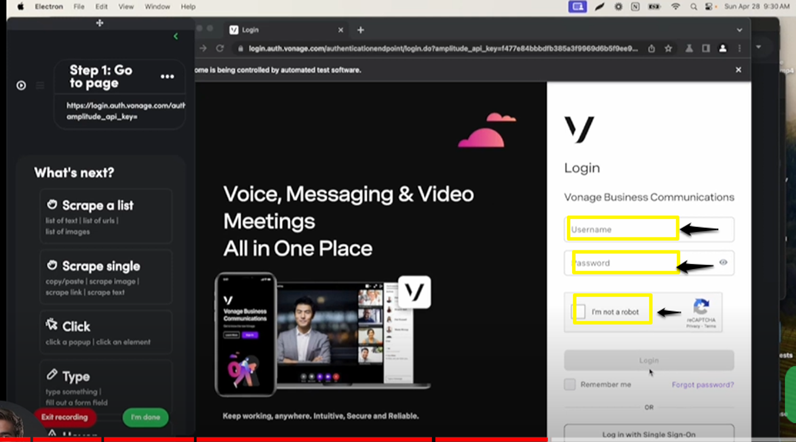Go forward in browser history
This screenshot has height=442, width=796.
203,48
